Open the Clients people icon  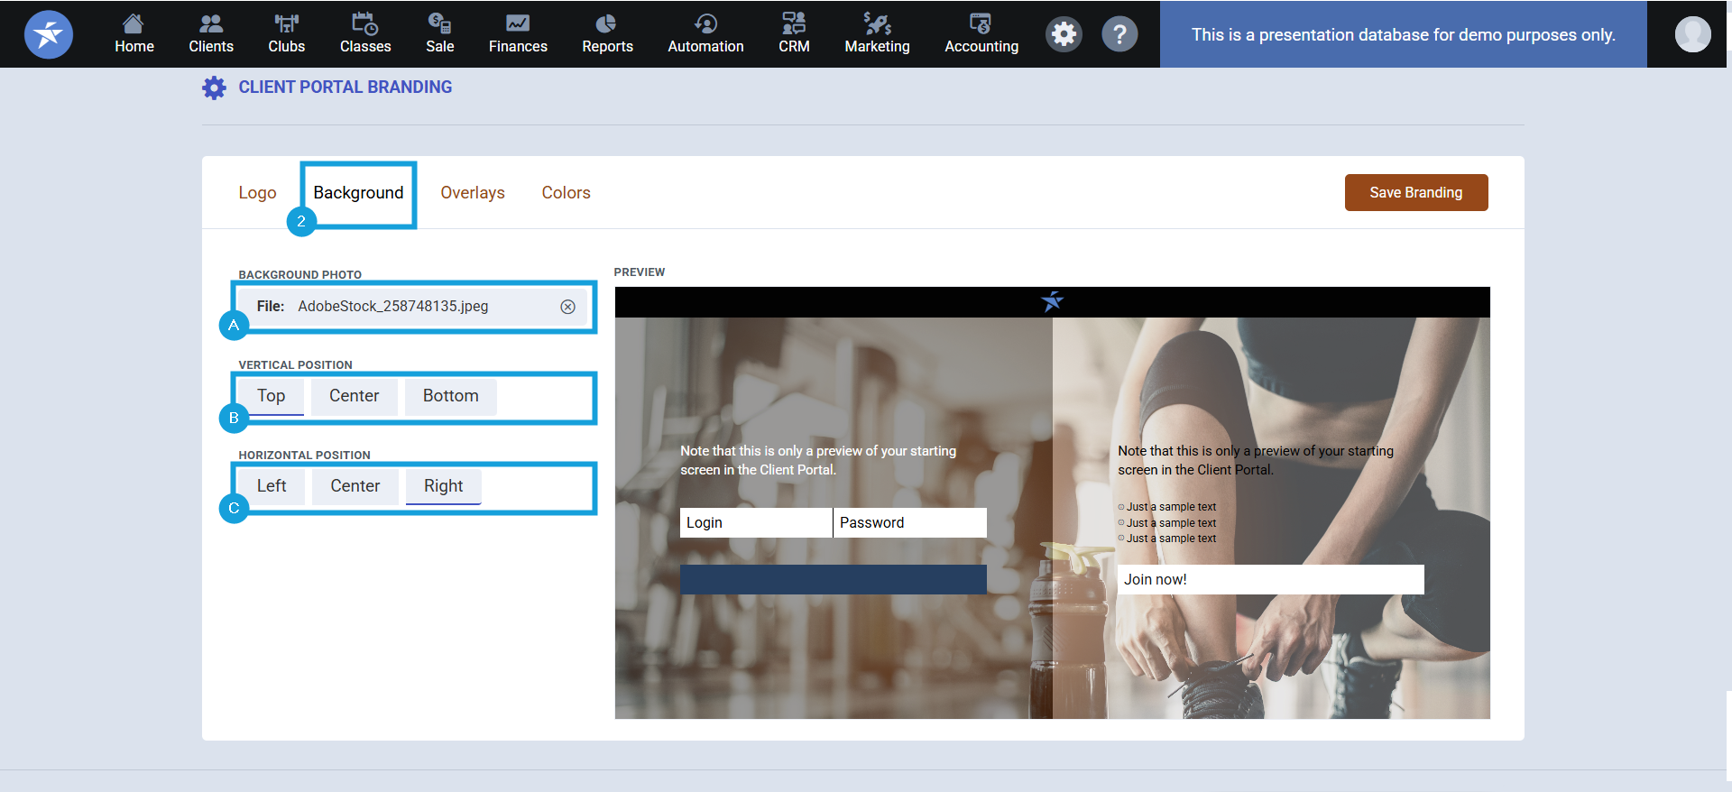210,23
